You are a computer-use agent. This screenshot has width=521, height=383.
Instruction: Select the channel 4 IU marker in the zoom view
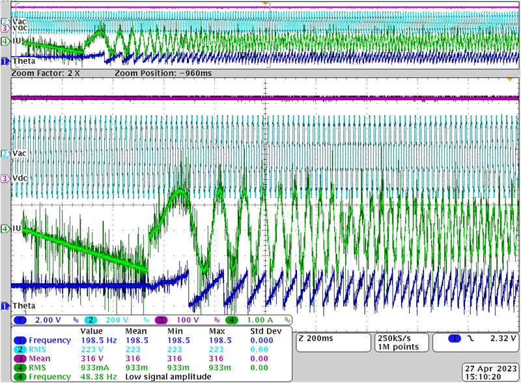(x=5, y=228)
